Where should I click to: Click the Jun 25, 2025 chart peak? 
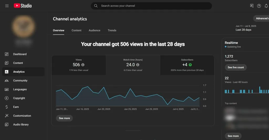[130, 88]
